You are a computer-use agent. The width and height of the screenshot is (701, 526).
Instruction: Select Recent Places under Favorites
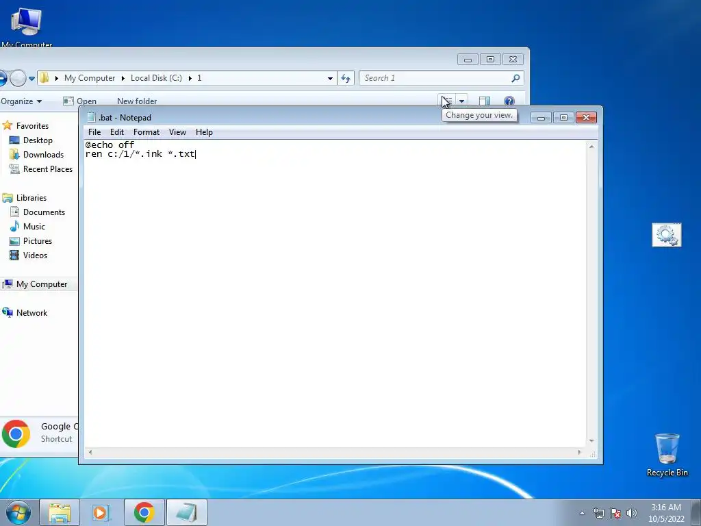pos(48,168)
